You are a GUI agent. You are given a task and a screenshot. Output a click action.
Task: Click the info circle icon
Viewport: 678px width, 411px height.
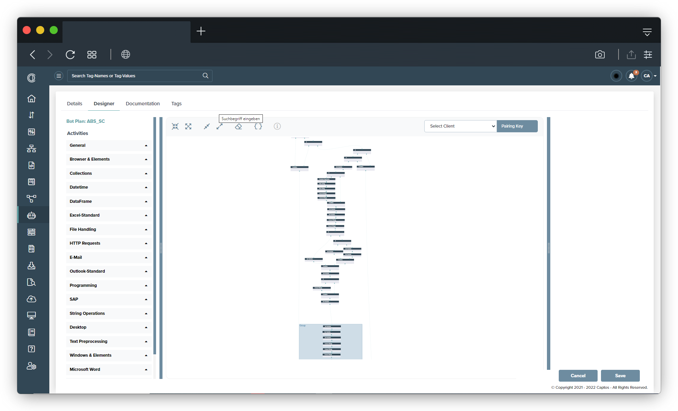point(277,127)
